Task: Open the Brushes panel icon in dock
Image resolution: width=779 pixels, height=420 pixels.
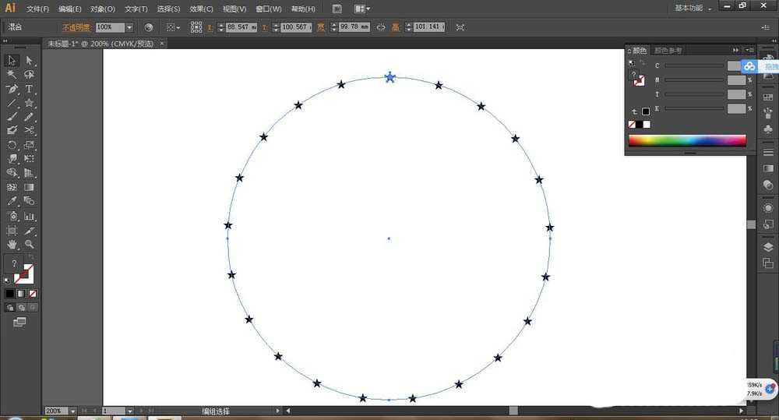Action: coord(768,113)
